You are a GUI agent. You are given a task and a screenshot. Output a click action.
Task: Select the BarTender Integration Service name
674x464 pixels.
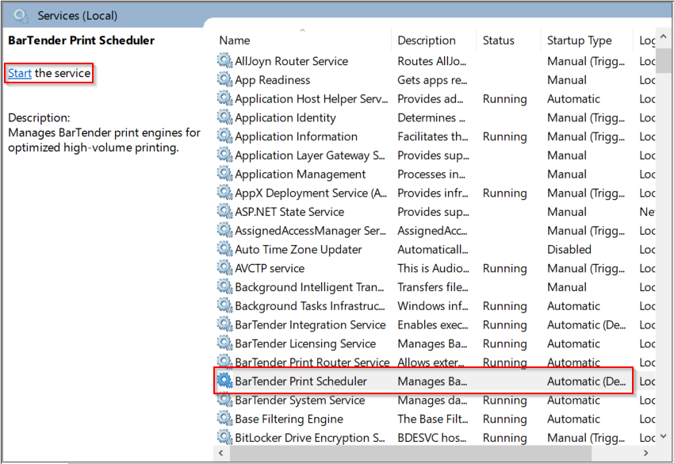[x=310, y=325]
